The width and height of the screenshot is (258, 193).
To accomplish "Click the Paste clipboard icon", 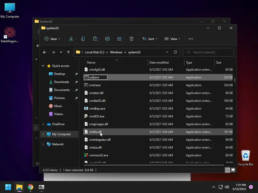I will pyautogui.click(x=95, y=39).
